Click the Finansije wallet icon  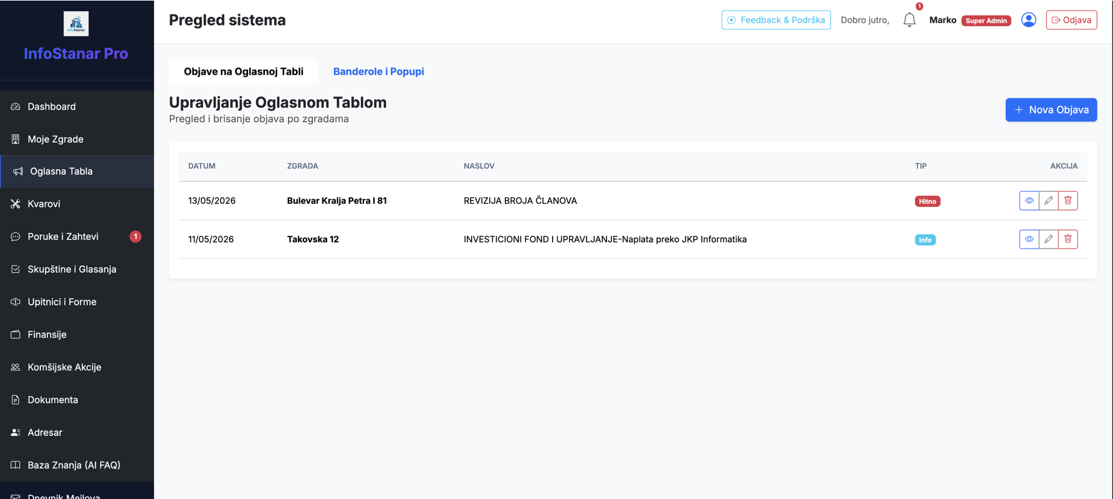[x=16, y=335]
